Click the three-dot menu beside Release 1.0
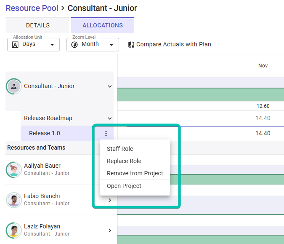The height and width of the screenshot is (244, 284). (106, 134)
